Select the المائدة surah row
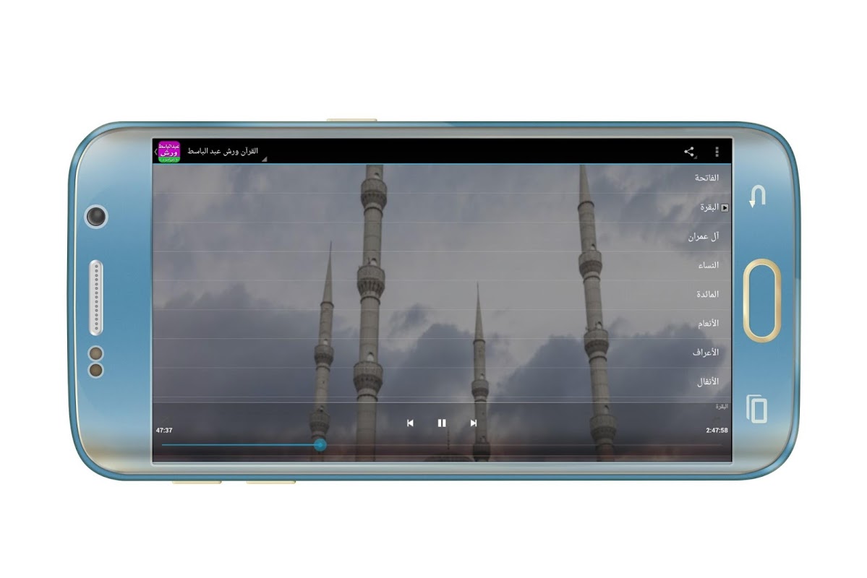867x578 pixels. 442,295
